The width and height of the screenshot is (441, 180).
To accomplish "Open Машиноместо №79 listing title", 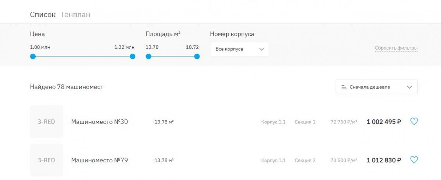I will [x=100, y=160].
